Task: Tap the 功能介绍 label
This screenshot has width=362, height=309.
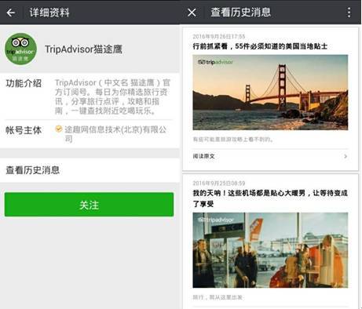Action: (x=24, y=83)
